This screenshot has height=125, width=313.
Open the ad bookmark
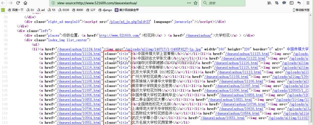coord(40,10)
